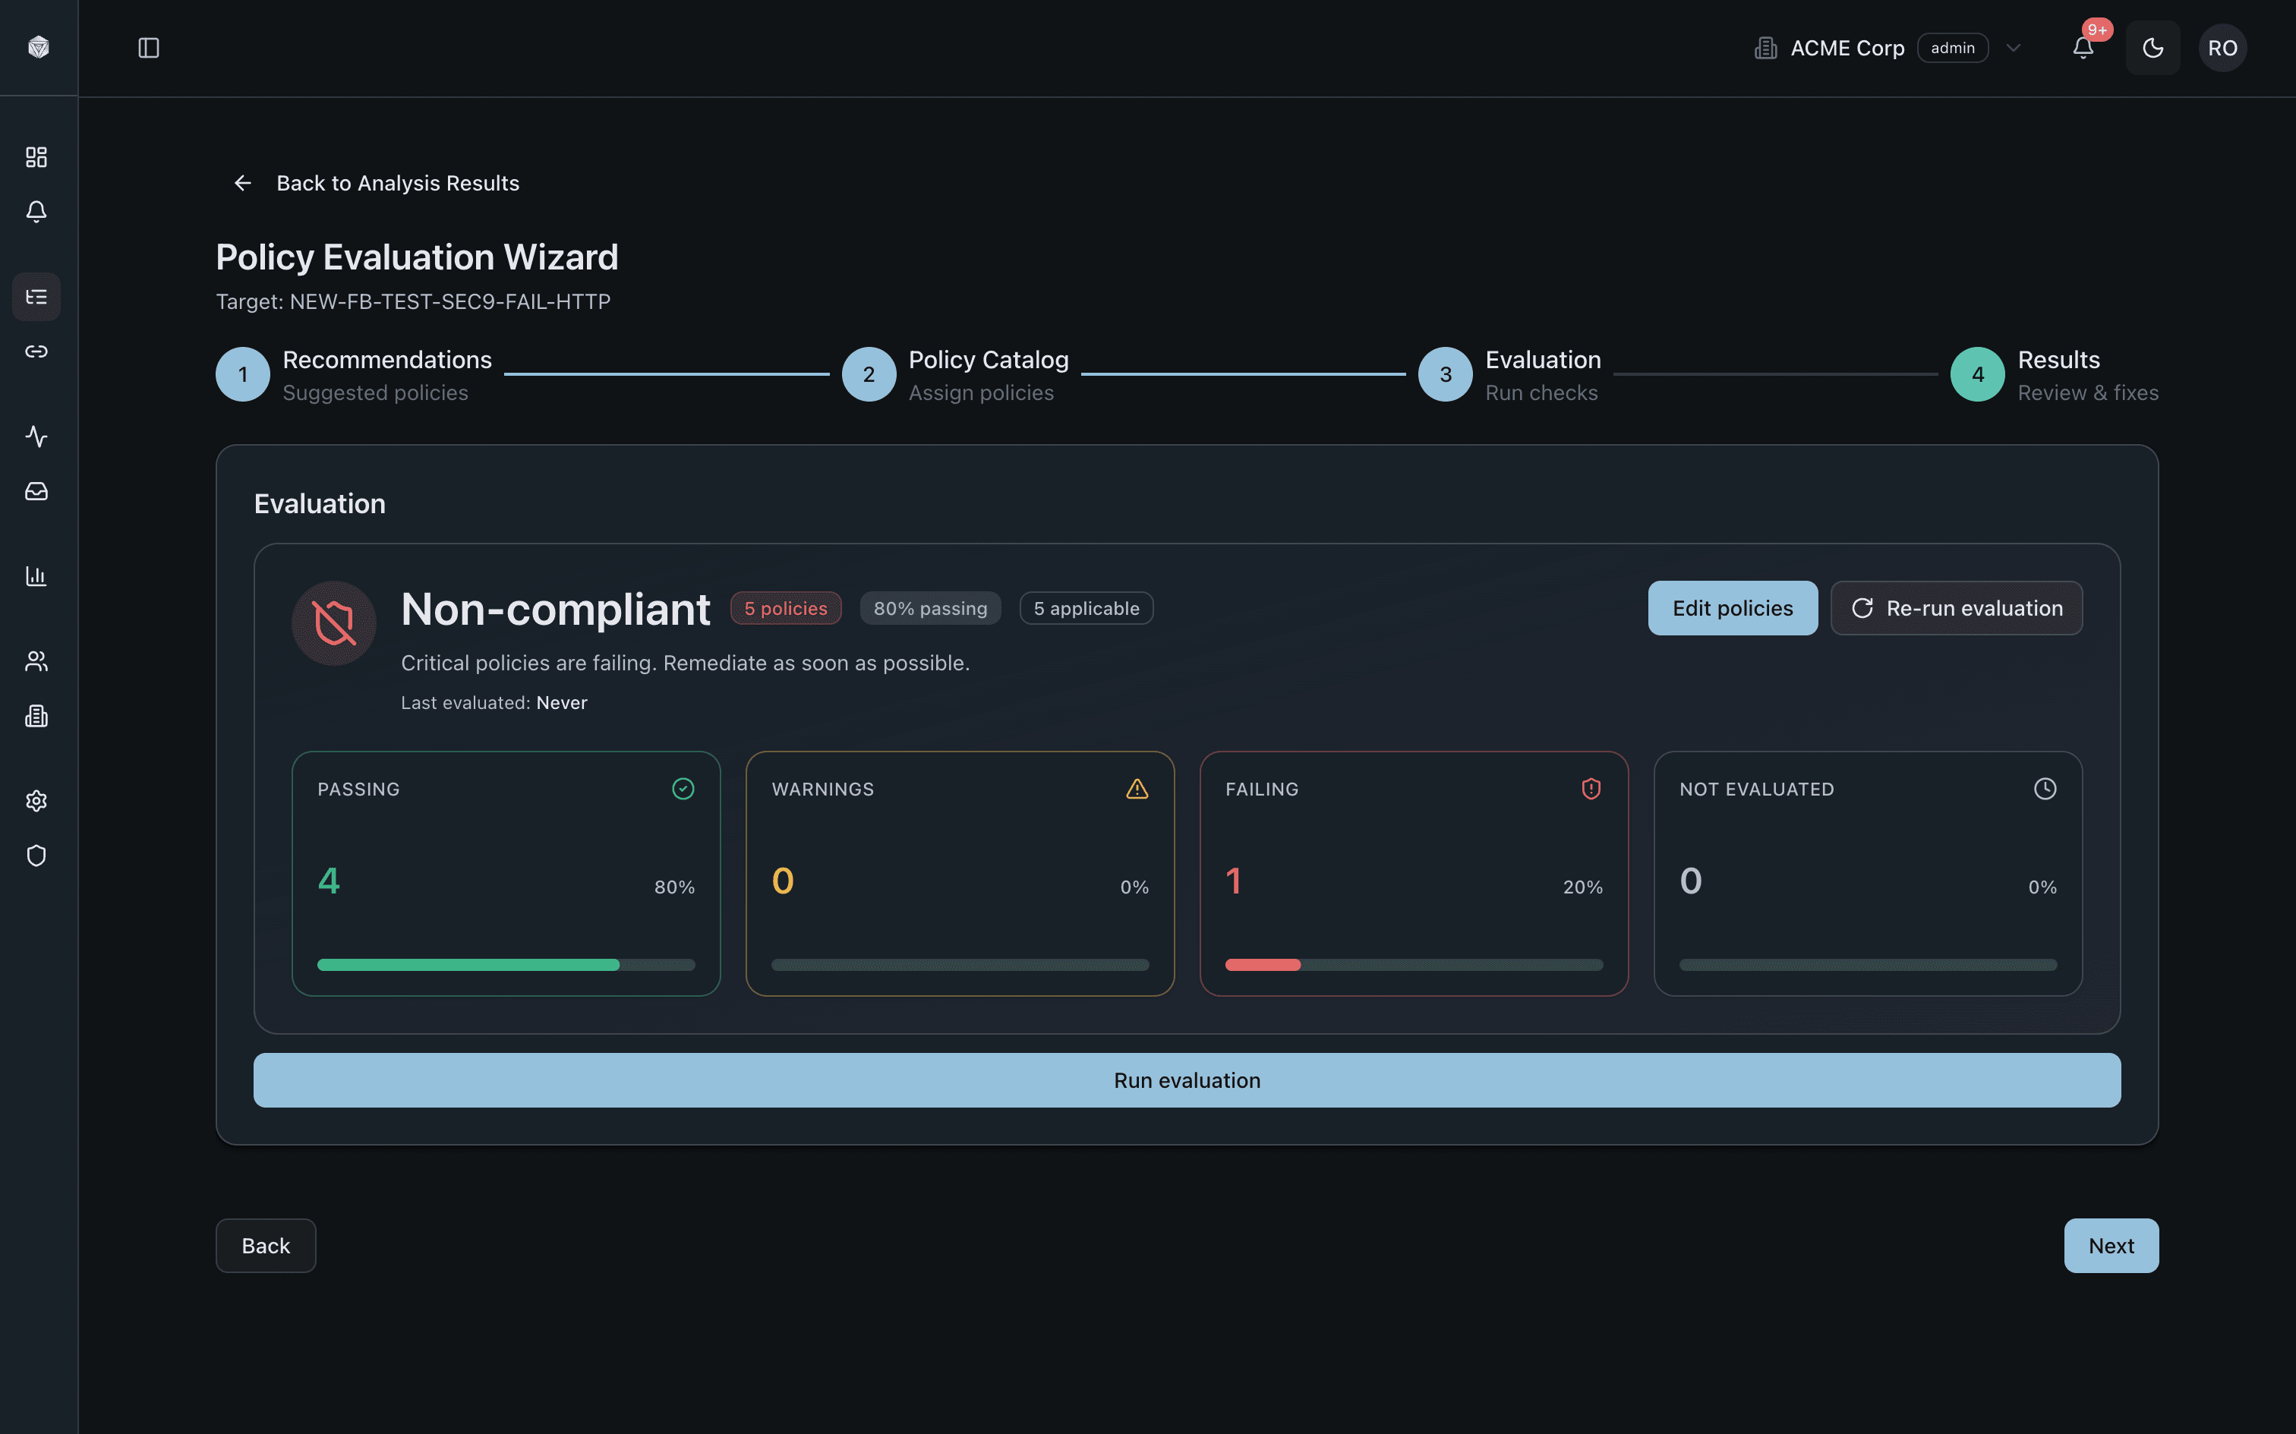
Task: Click the Re-run evaluation button
Action: pyautogui.click(x=1956, y=608)
